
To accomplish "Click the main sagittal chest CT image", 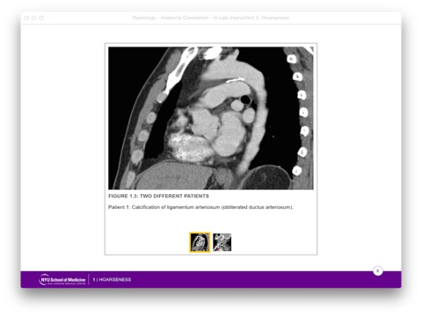I will [x=211, y=118].
